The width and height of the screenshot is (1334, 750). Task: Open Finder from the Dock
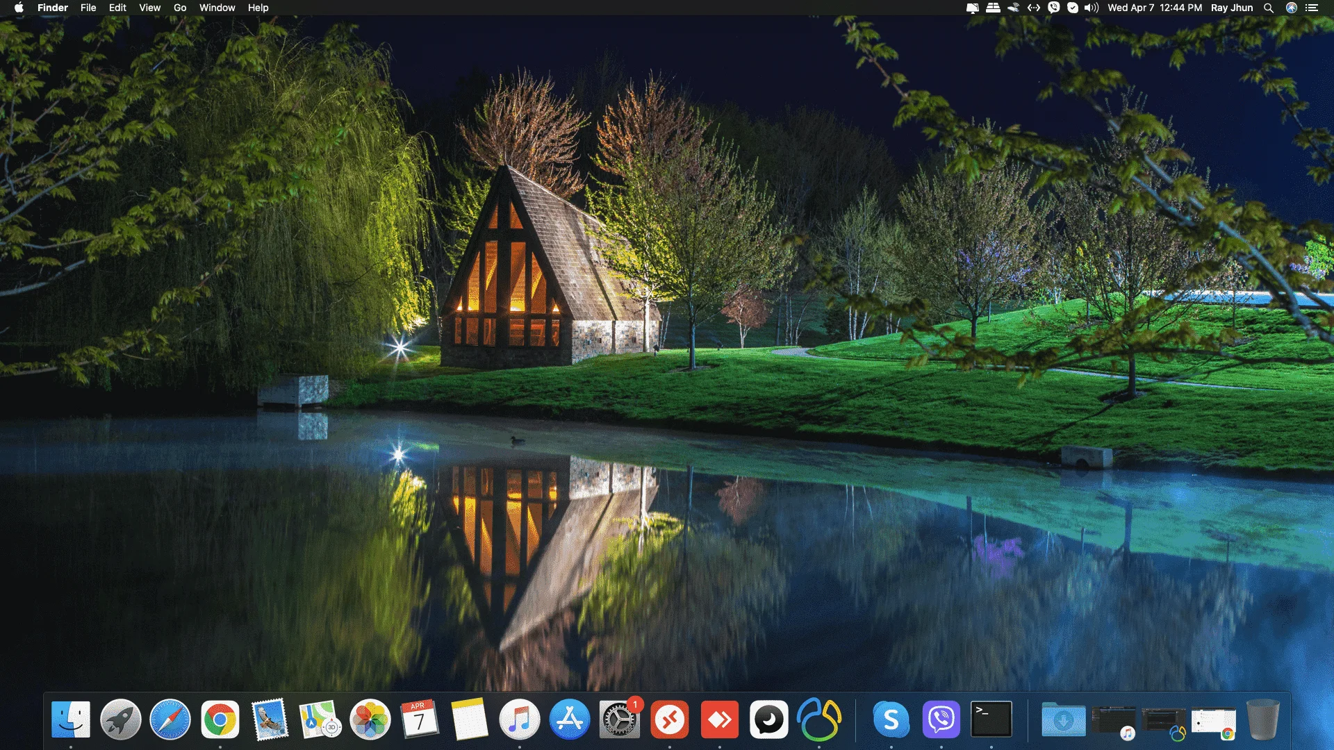(x=71, y=719)
